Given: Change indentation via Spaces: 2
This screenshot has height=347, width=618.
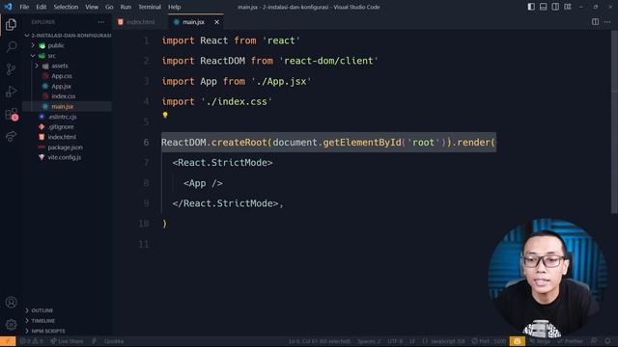Looking at the screenshot, I should tap(369, 341).
